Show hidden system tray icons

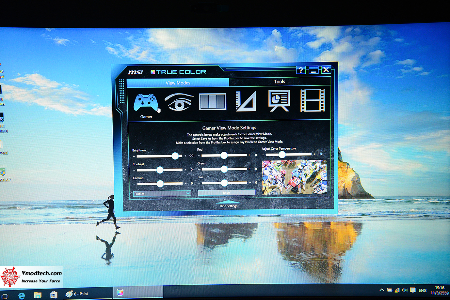click(381, 290)
